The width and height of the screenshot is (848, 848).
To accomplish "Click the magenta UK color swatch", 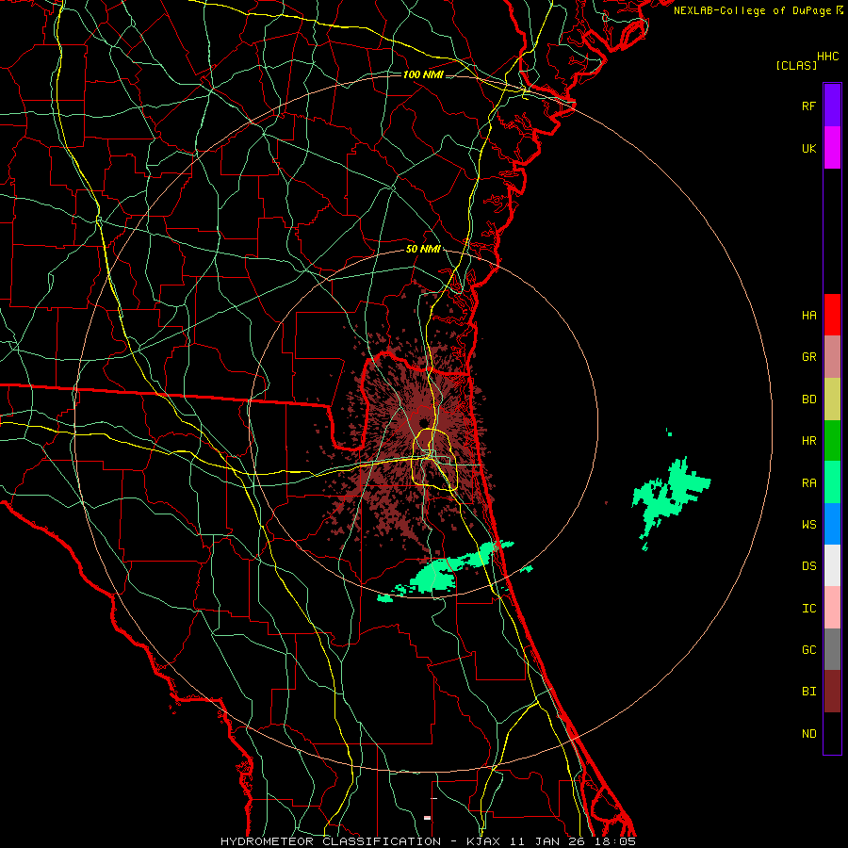I will (x=832, y=148).
